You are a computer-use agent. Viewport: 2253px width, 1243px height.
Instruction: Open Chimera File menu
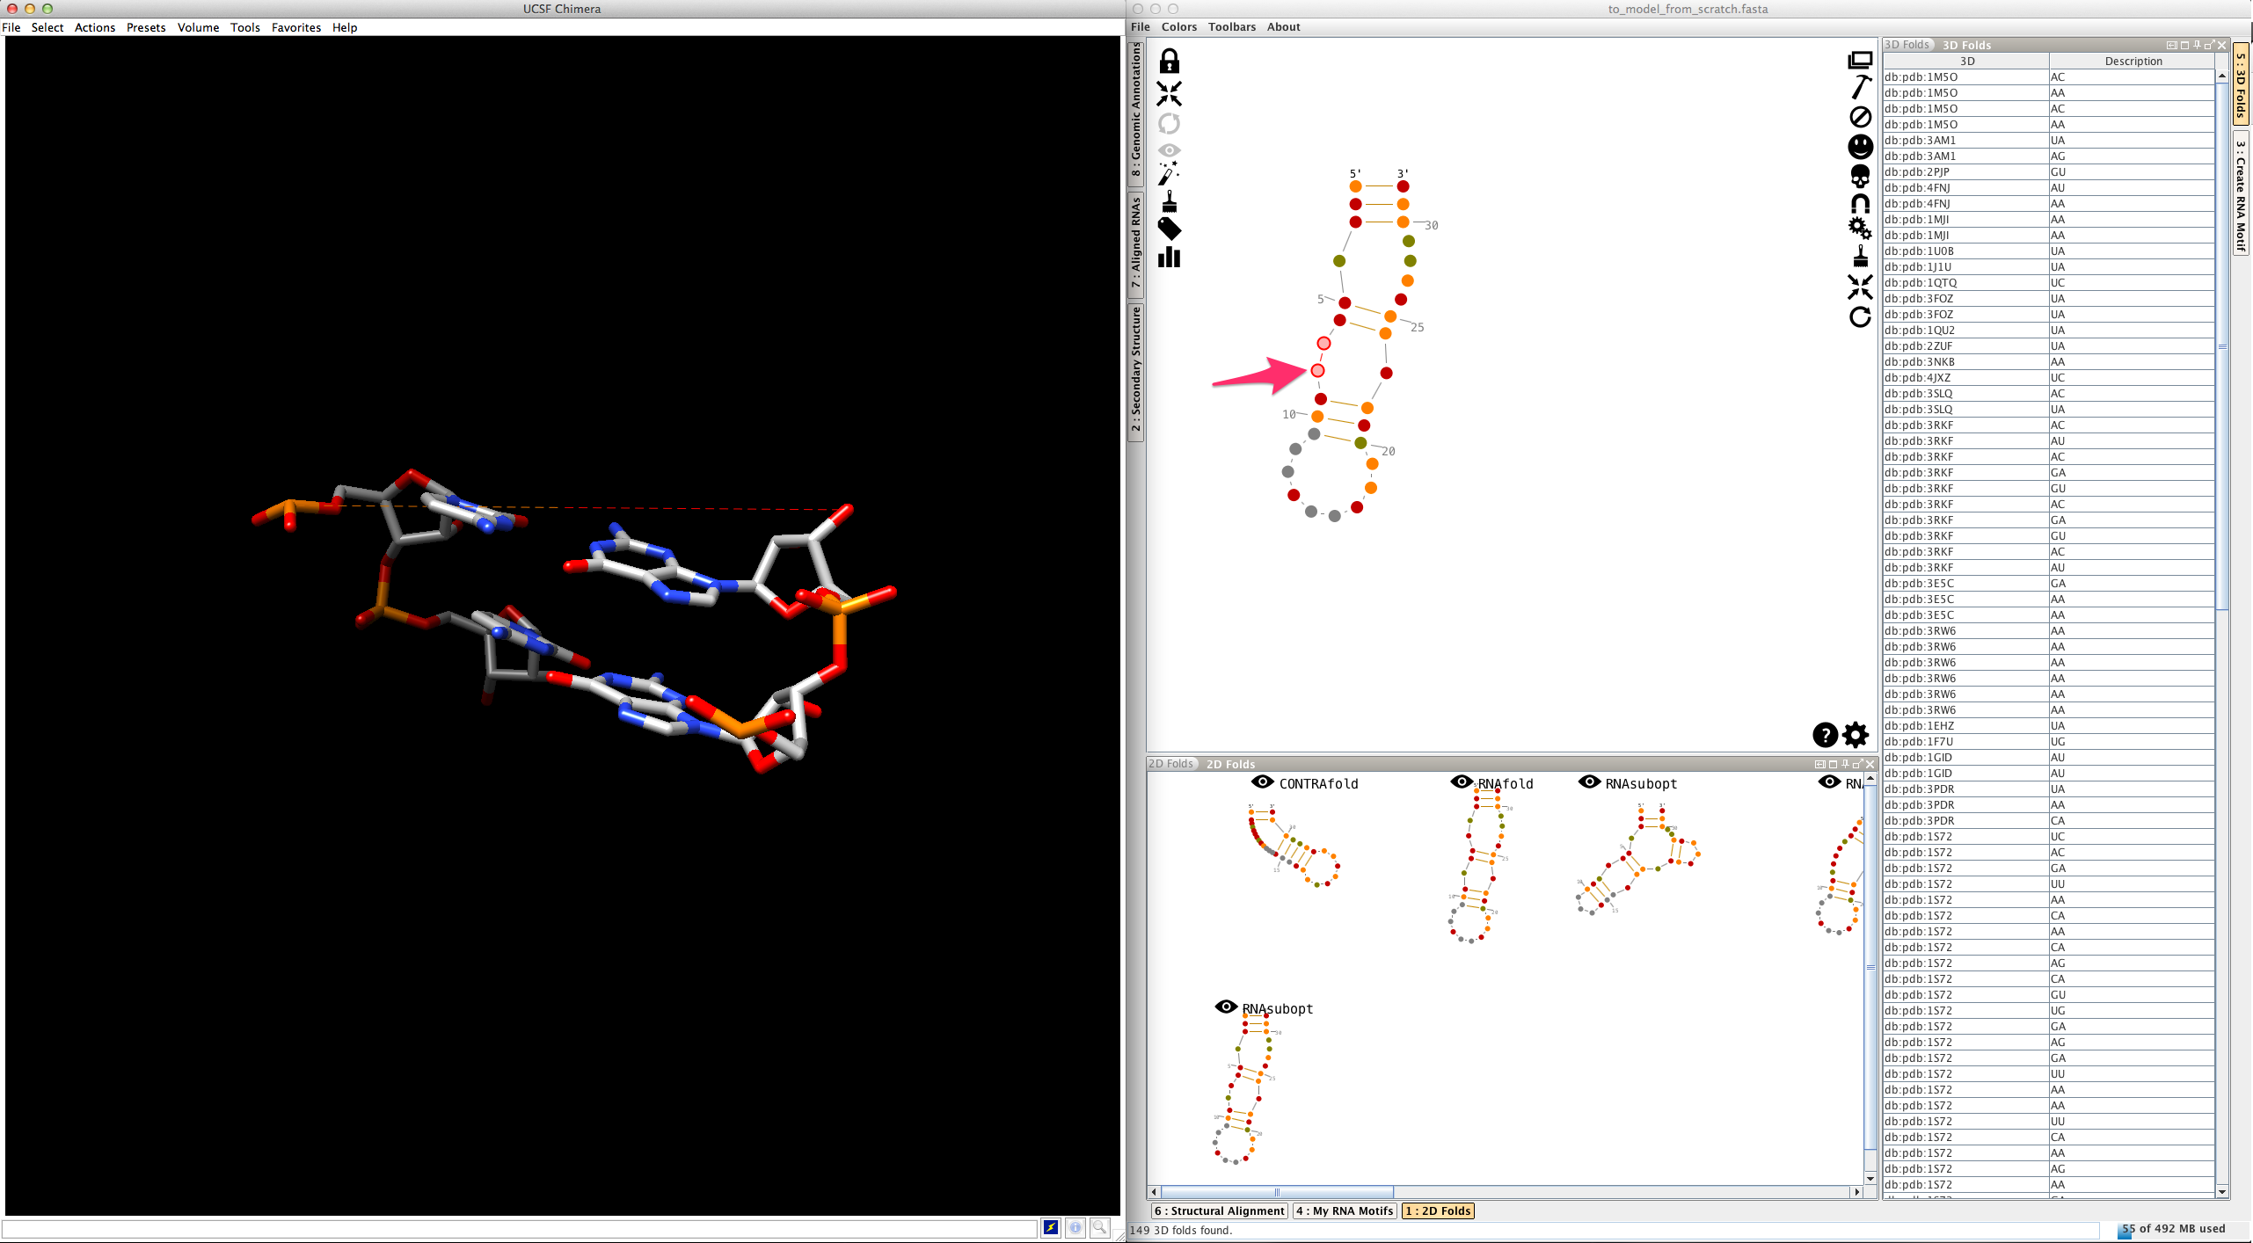(x=11, y=27)
